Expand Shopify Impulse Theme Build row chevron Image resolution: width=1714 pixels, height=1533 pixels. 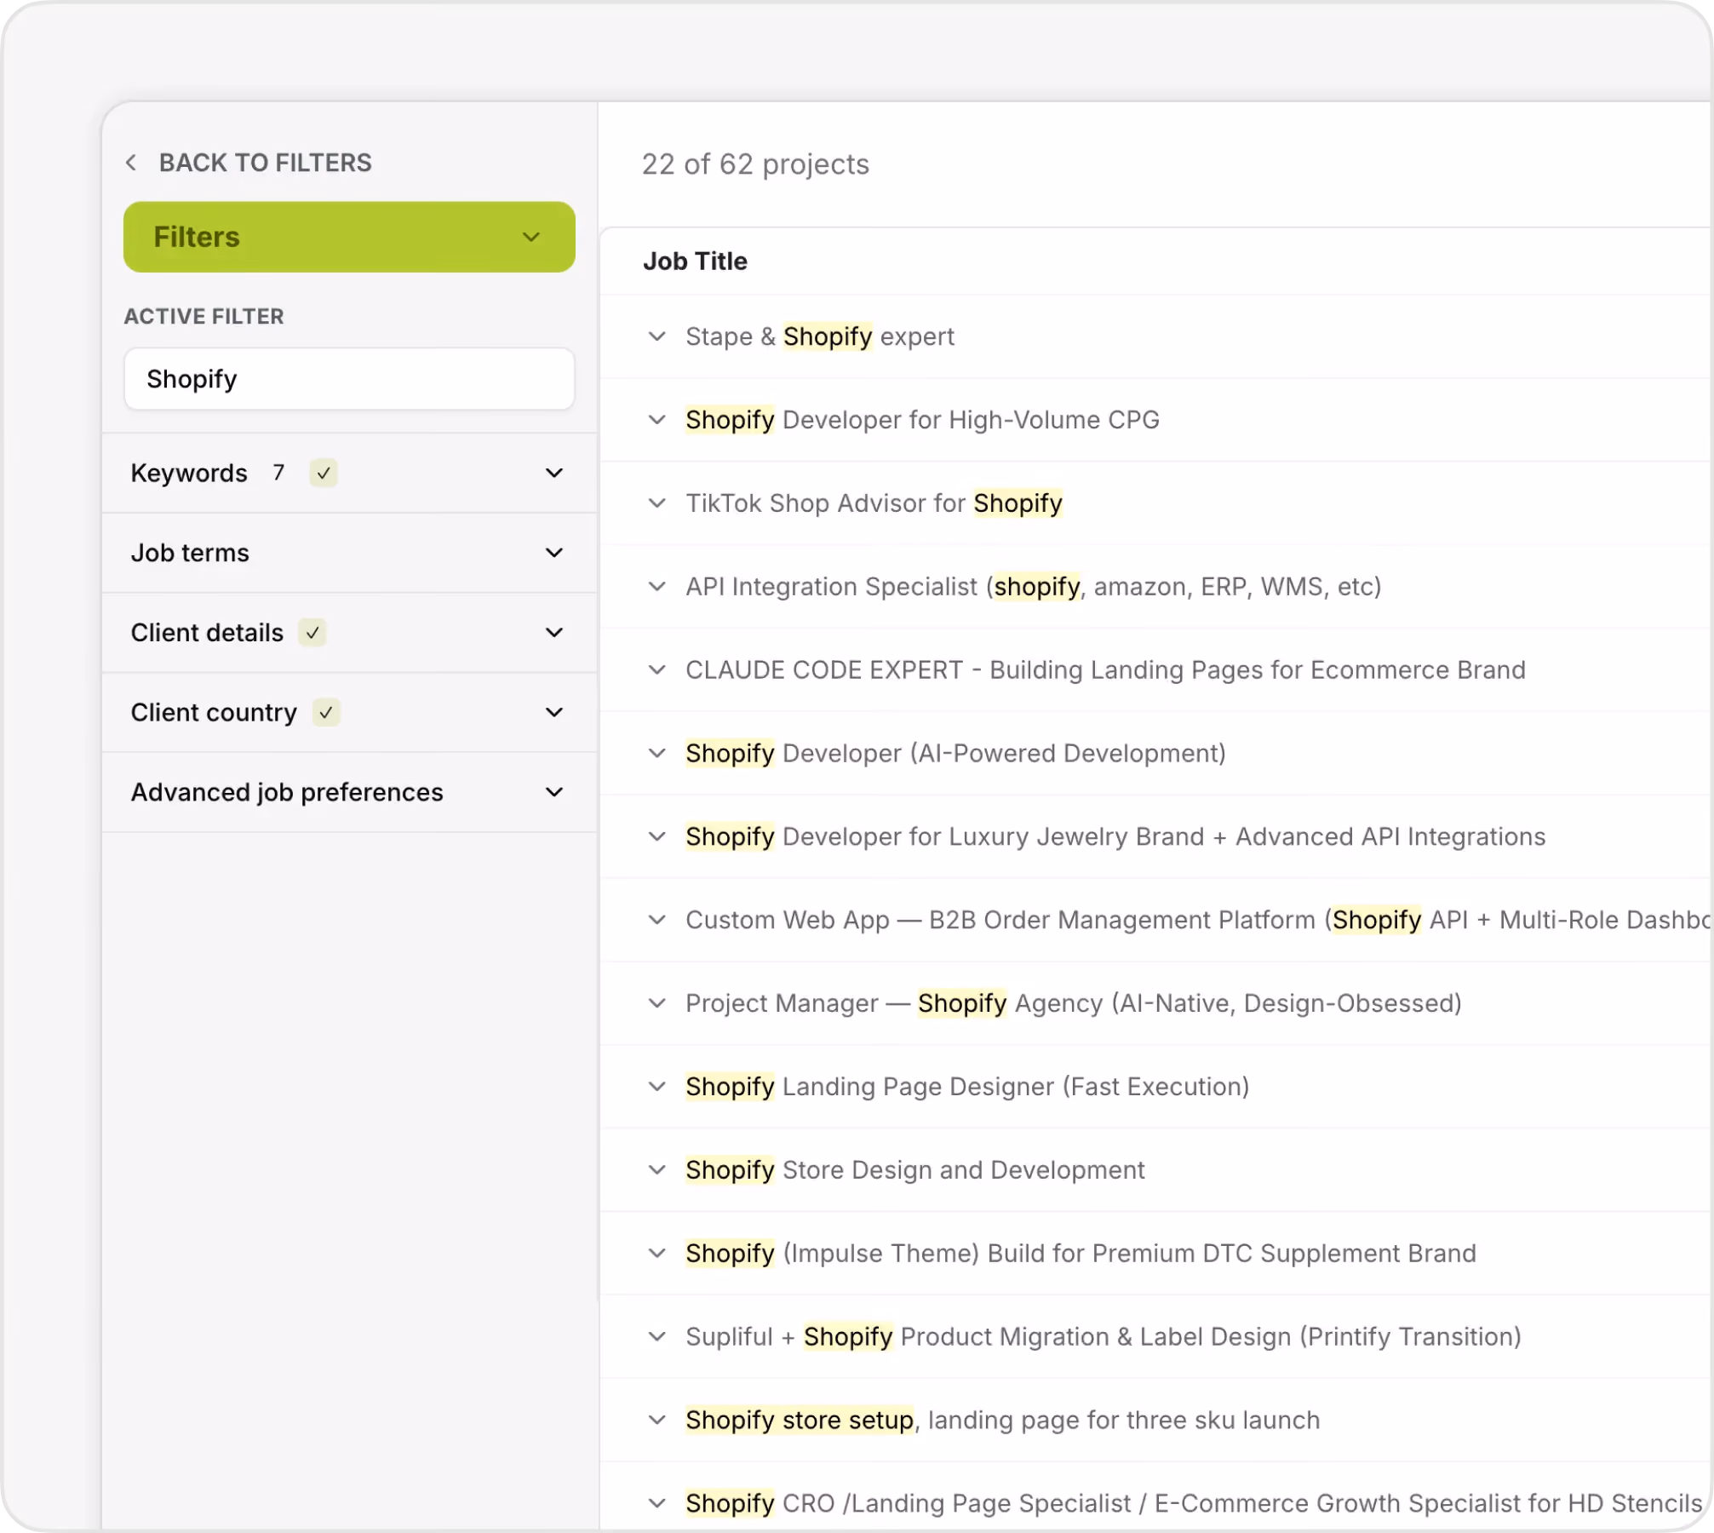pyautogui.click(x=656, y=1254)
